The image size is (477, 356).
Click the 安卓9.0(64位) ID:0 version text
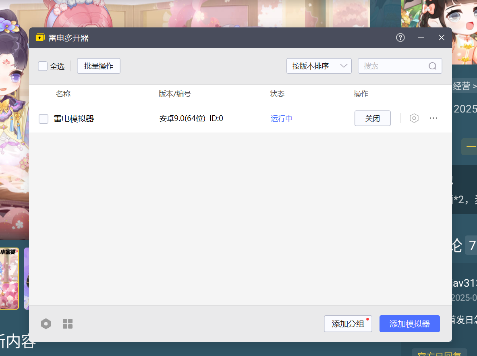pos(191,119)
